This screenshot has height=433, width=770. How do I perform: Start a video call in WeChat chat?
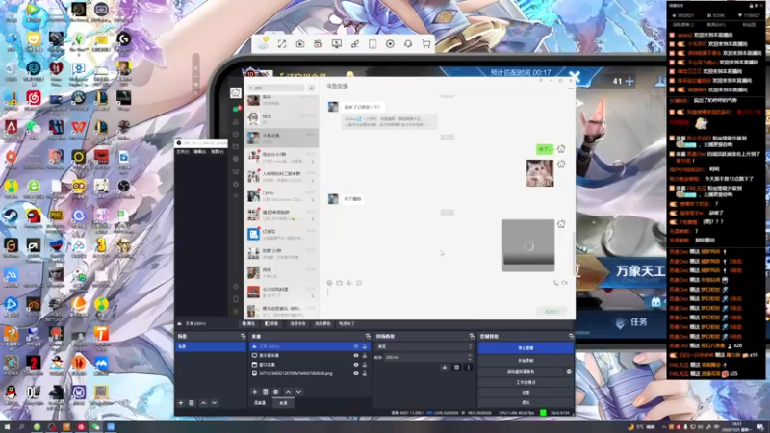[x=564, y=283]
